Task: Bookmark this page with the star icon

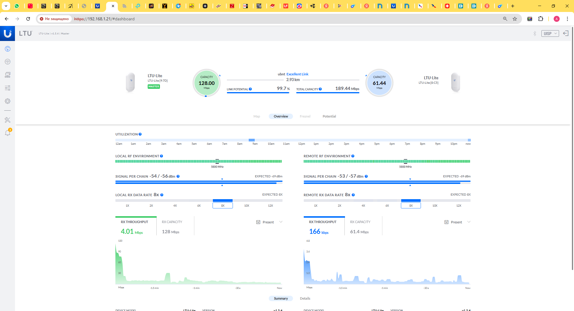Action: 515,19
